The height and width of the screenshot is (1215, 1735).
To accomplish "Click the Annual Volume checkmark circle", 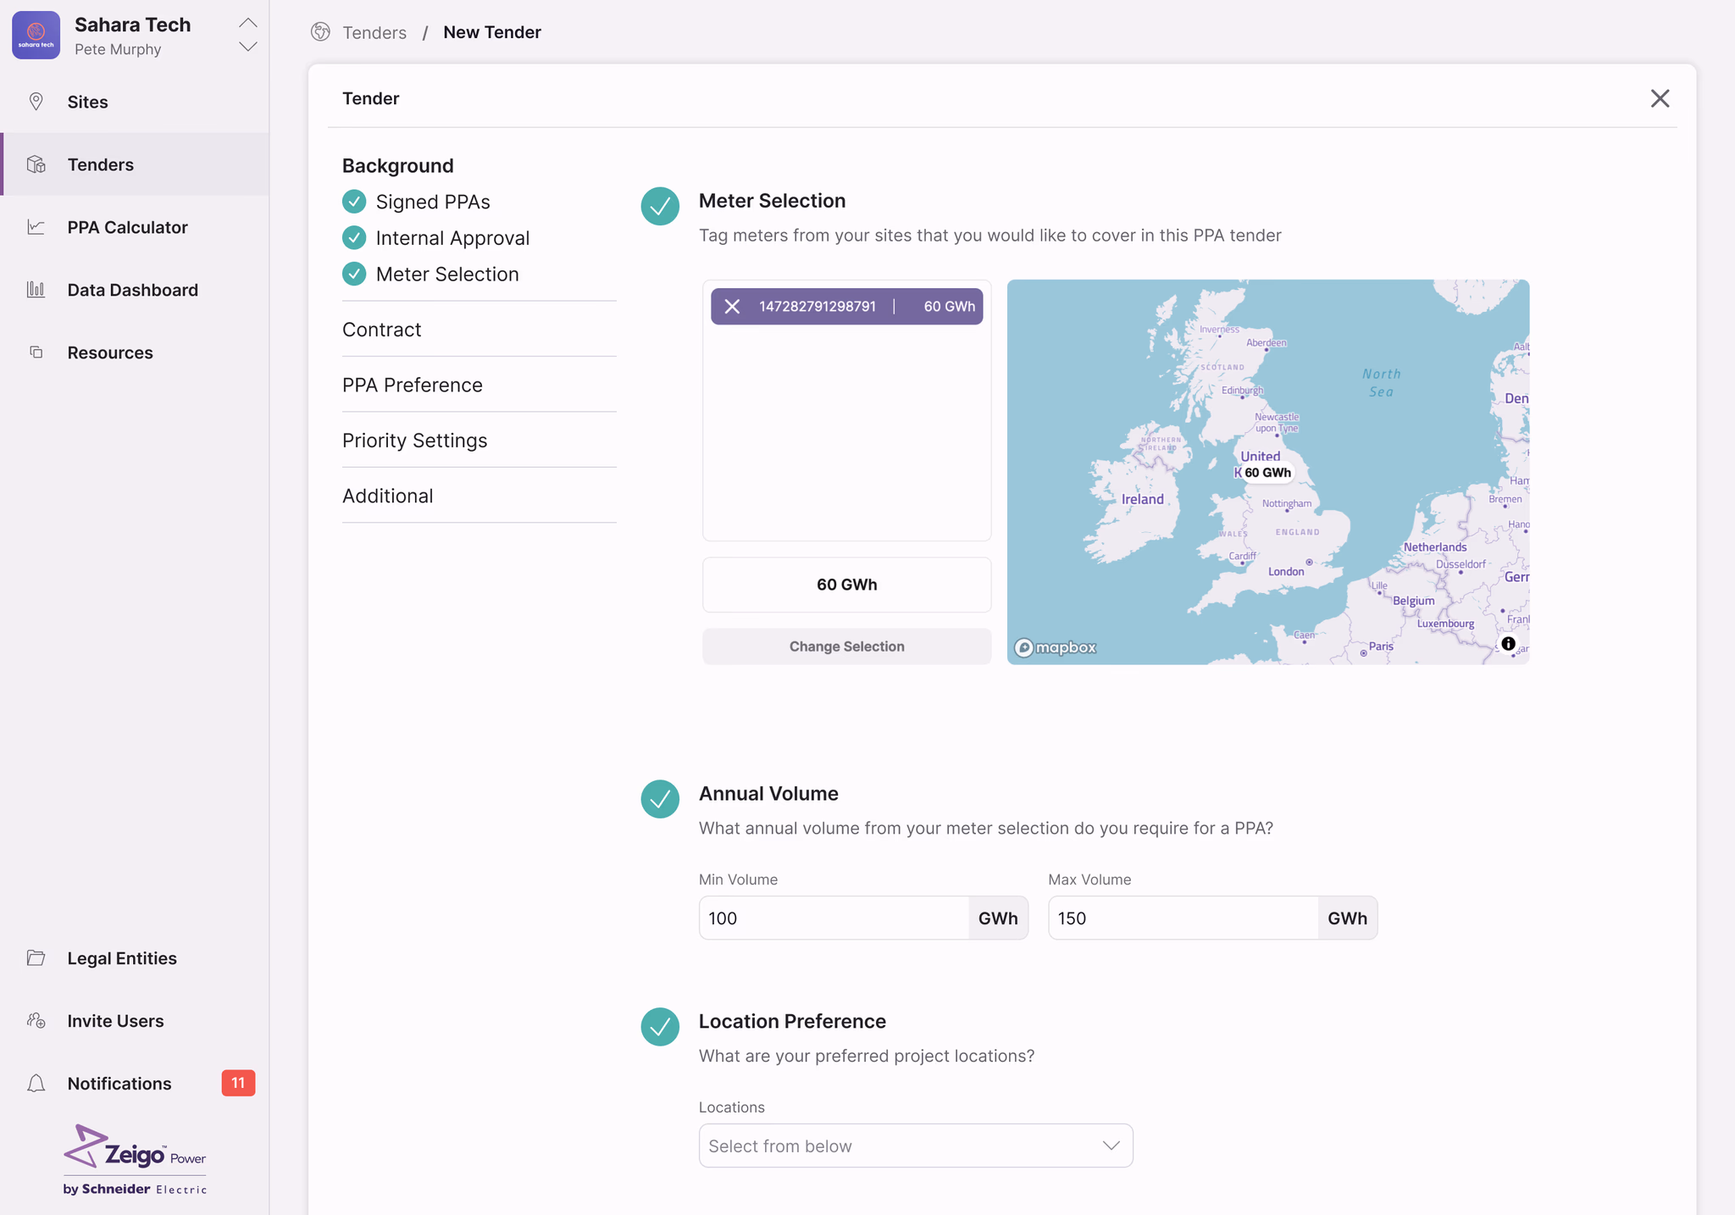I will (660, 799).
